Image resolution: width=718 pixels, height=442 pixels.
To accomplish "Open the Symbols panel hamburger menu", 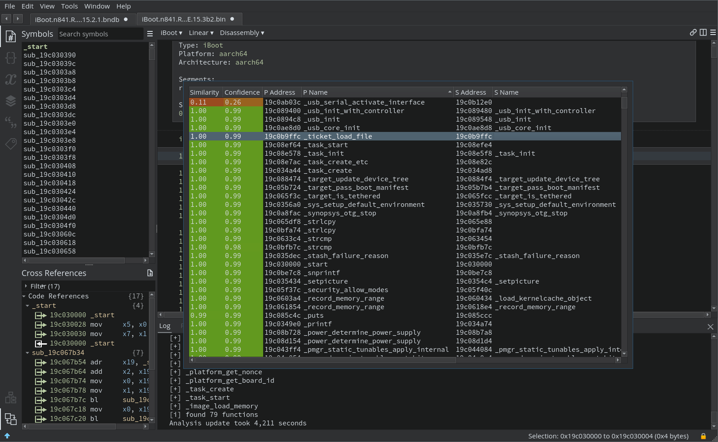I will click(x=150, y=34).
